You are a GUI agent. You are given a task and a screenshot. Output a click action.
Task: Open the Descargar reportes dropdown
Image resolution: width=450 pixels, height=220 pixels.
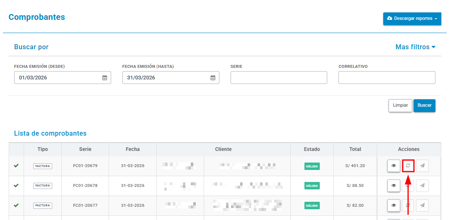pyautogui.click(x=412, y=19)
